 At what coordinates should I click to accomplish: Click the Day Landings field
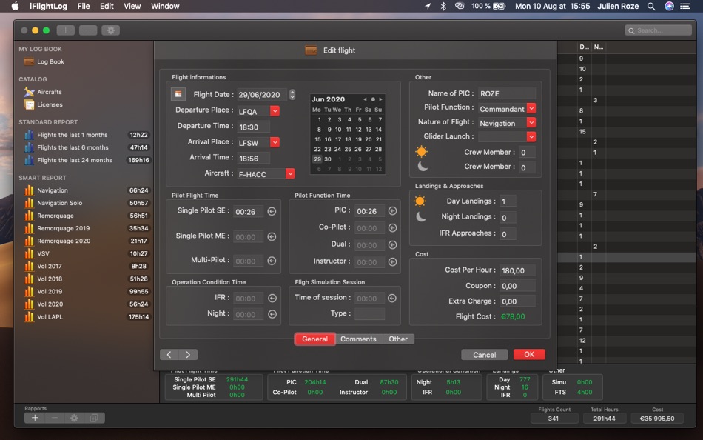pyautogui.click(x=508, y=201)
